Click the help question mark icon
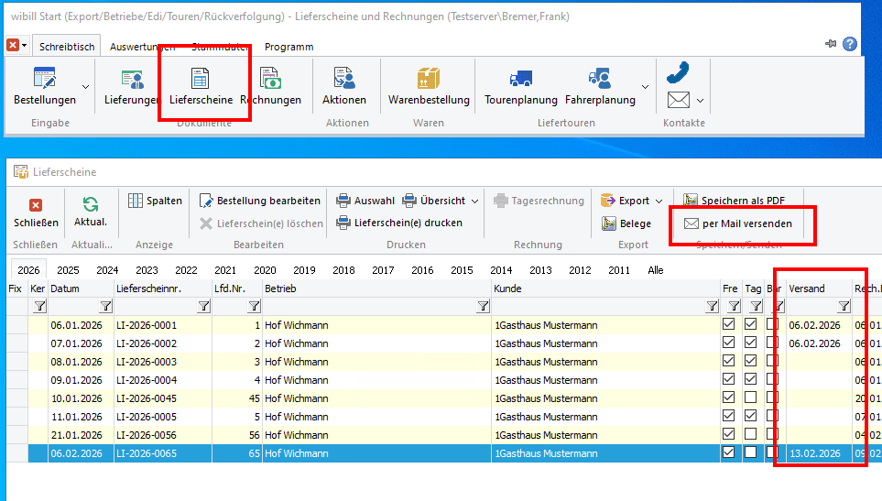This screenshot has height=501, width=882. [x=850, y=44]
